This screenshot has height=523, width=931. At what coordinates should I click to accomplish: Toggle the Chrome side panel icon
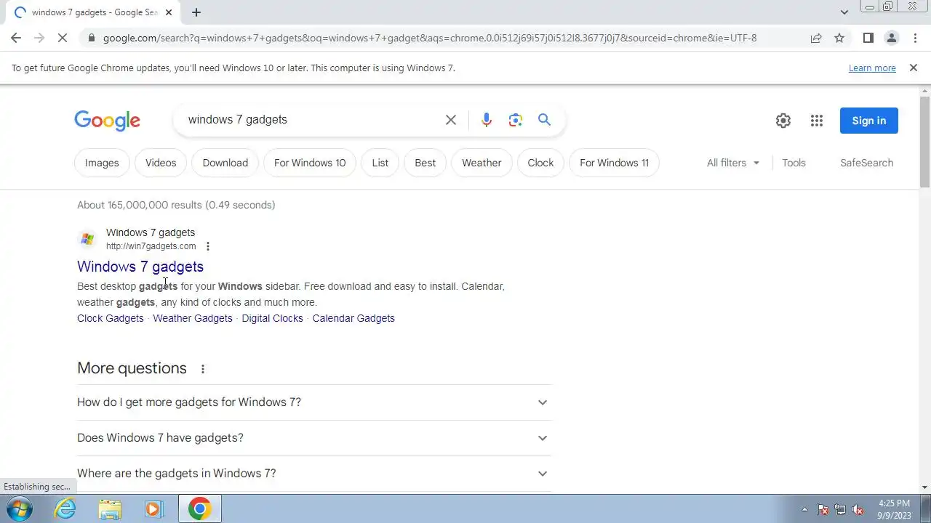tap(868, 38)
